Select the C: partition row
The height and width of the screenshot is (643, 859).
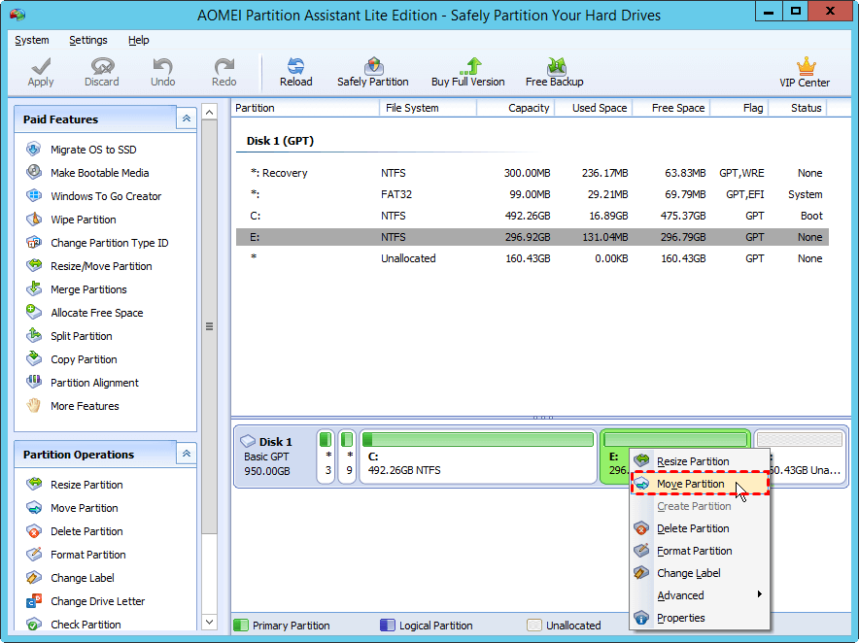[533, 216]
